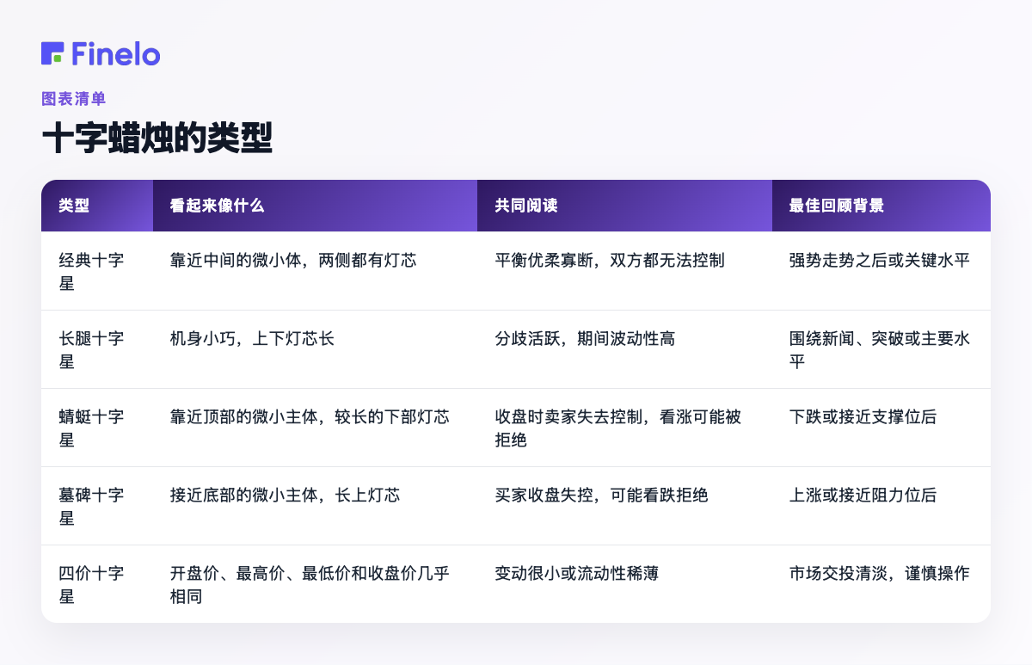Image resolution: width=1032 pixels, height=665 pixels.
Task: Click the cell 分歧活跃，期间波动性高
Action: [x=585, y=338]
